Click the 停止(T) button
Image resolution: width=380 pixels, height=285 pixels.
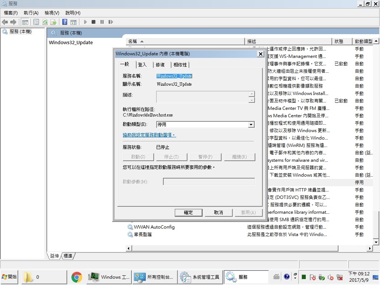click(x=171, y=157)
